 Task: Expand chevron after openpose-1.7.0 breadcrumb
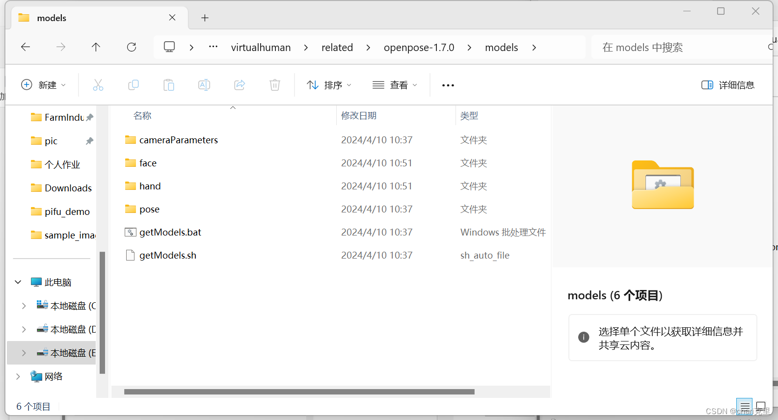(x=469, y=48)
